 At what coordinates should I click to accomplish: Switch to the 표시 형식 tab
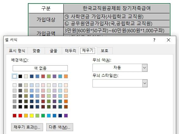pyautogui.click(x=17, y=51)
